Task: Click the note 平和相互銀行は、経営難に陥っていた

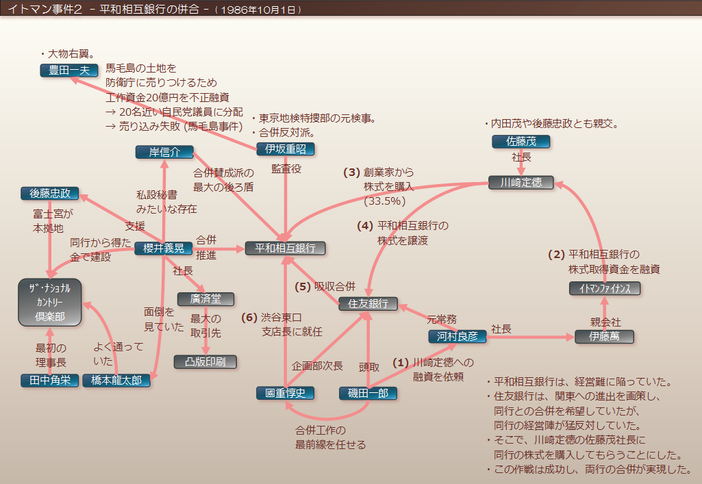Action: click(580, 382)
